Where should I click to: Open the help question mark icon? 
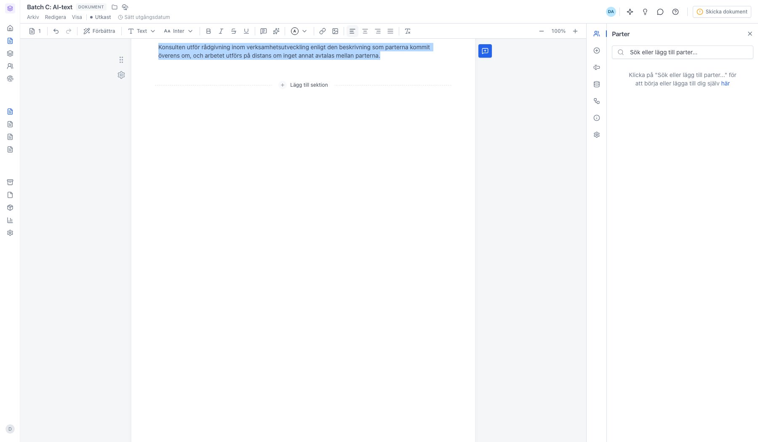tap(675, 12)
